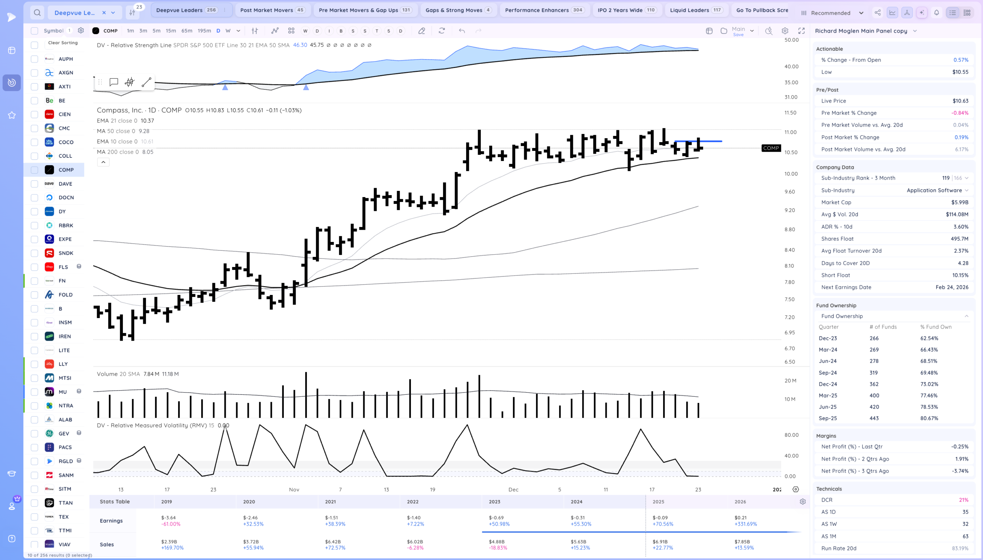Click the Clear Sorting button

coord(63,43)
